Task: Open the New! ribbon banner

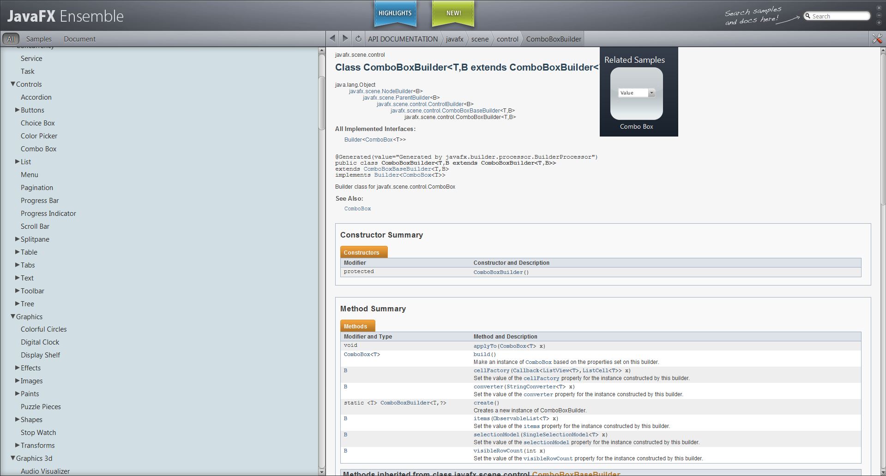Action: pos(453,13)
